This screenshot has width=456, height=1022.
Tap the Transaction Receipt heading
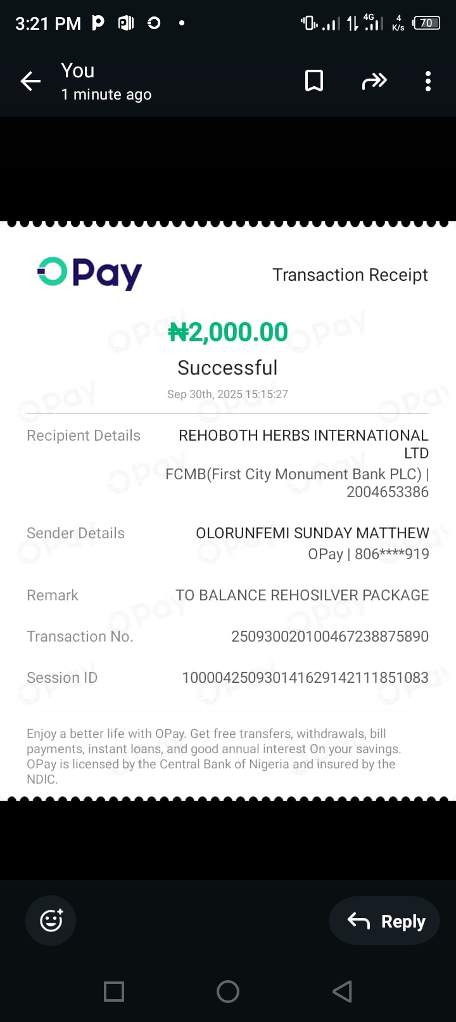click(x=350, y=275)
